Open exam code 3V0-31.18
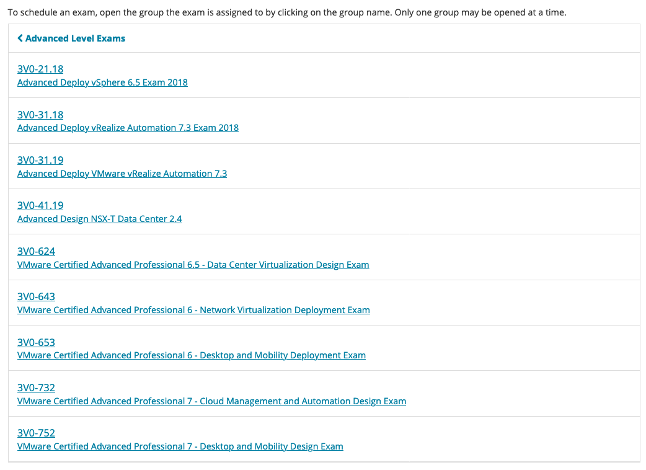The height and width of the screenshot is (470, 646). (x=40, y=115)
